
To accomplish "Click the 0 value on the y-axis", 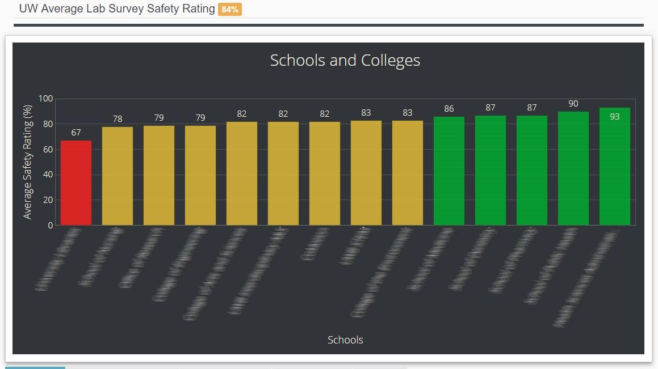I will click(51, 225).
